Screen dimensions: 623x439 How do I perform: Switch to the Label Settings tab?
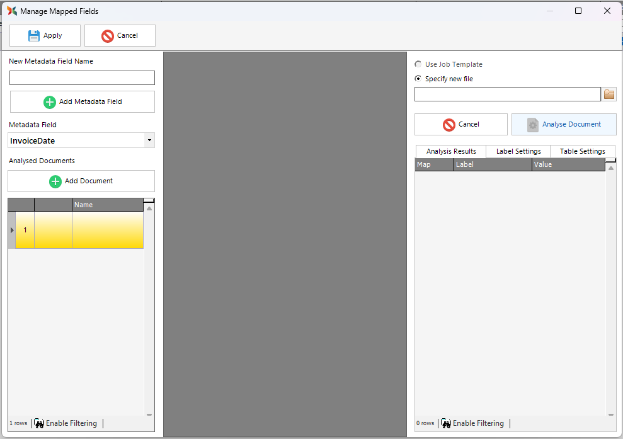pyautogui.click(x=518, y=152)
